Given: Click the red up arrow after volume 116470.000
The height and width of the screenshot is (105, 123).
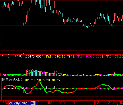Looking at the screenshot, I should point(43,56).
